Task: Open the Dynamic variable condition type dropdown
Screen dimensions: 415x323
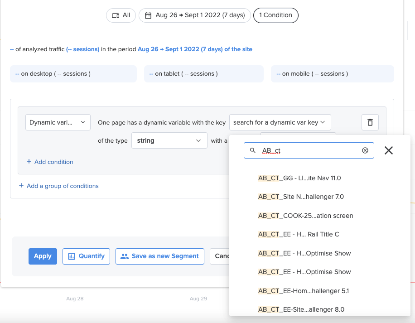Action: 58,122
